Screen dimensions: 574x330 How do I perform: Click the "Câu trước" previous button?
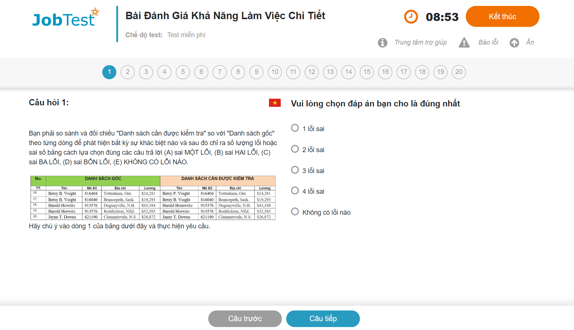(x=245, y=319)
